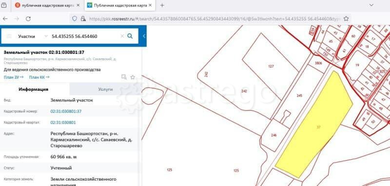The width and height of the screenshot is (390, 186).
Task: Go back with the browser back arrow
Action: (5, 19)
